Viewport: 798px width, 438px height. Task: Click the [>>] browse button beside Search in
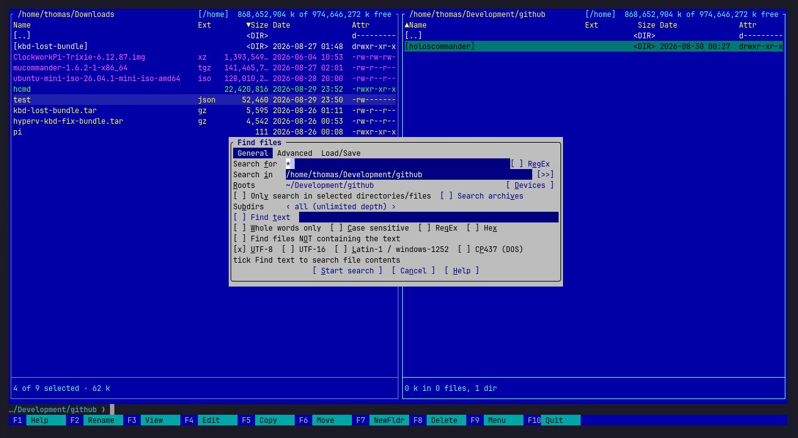coord(545,175)
